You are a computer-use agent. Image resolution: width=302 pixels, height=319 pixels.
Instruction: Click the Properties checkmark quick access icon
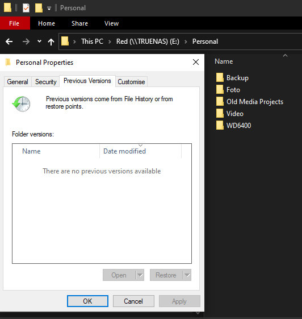pos(26,8)
